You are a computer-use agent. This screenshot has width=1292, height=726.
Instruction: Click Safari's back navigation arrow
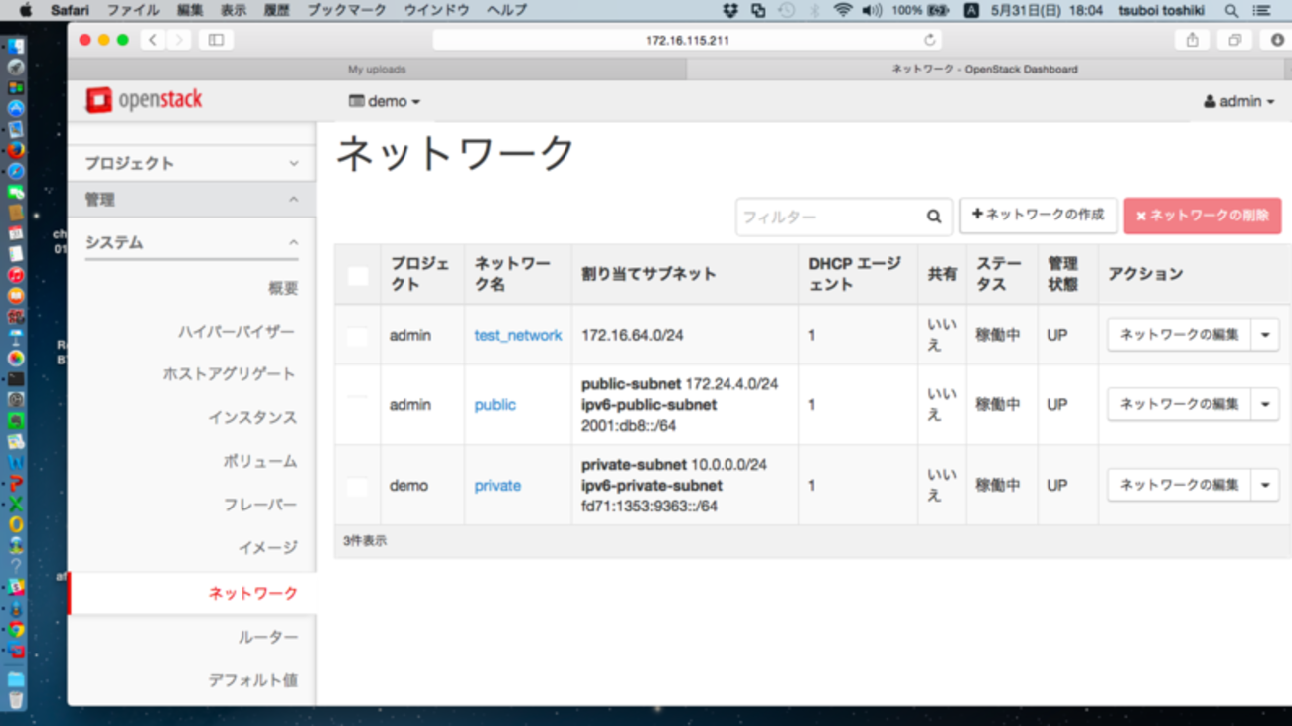coord(152,40)
